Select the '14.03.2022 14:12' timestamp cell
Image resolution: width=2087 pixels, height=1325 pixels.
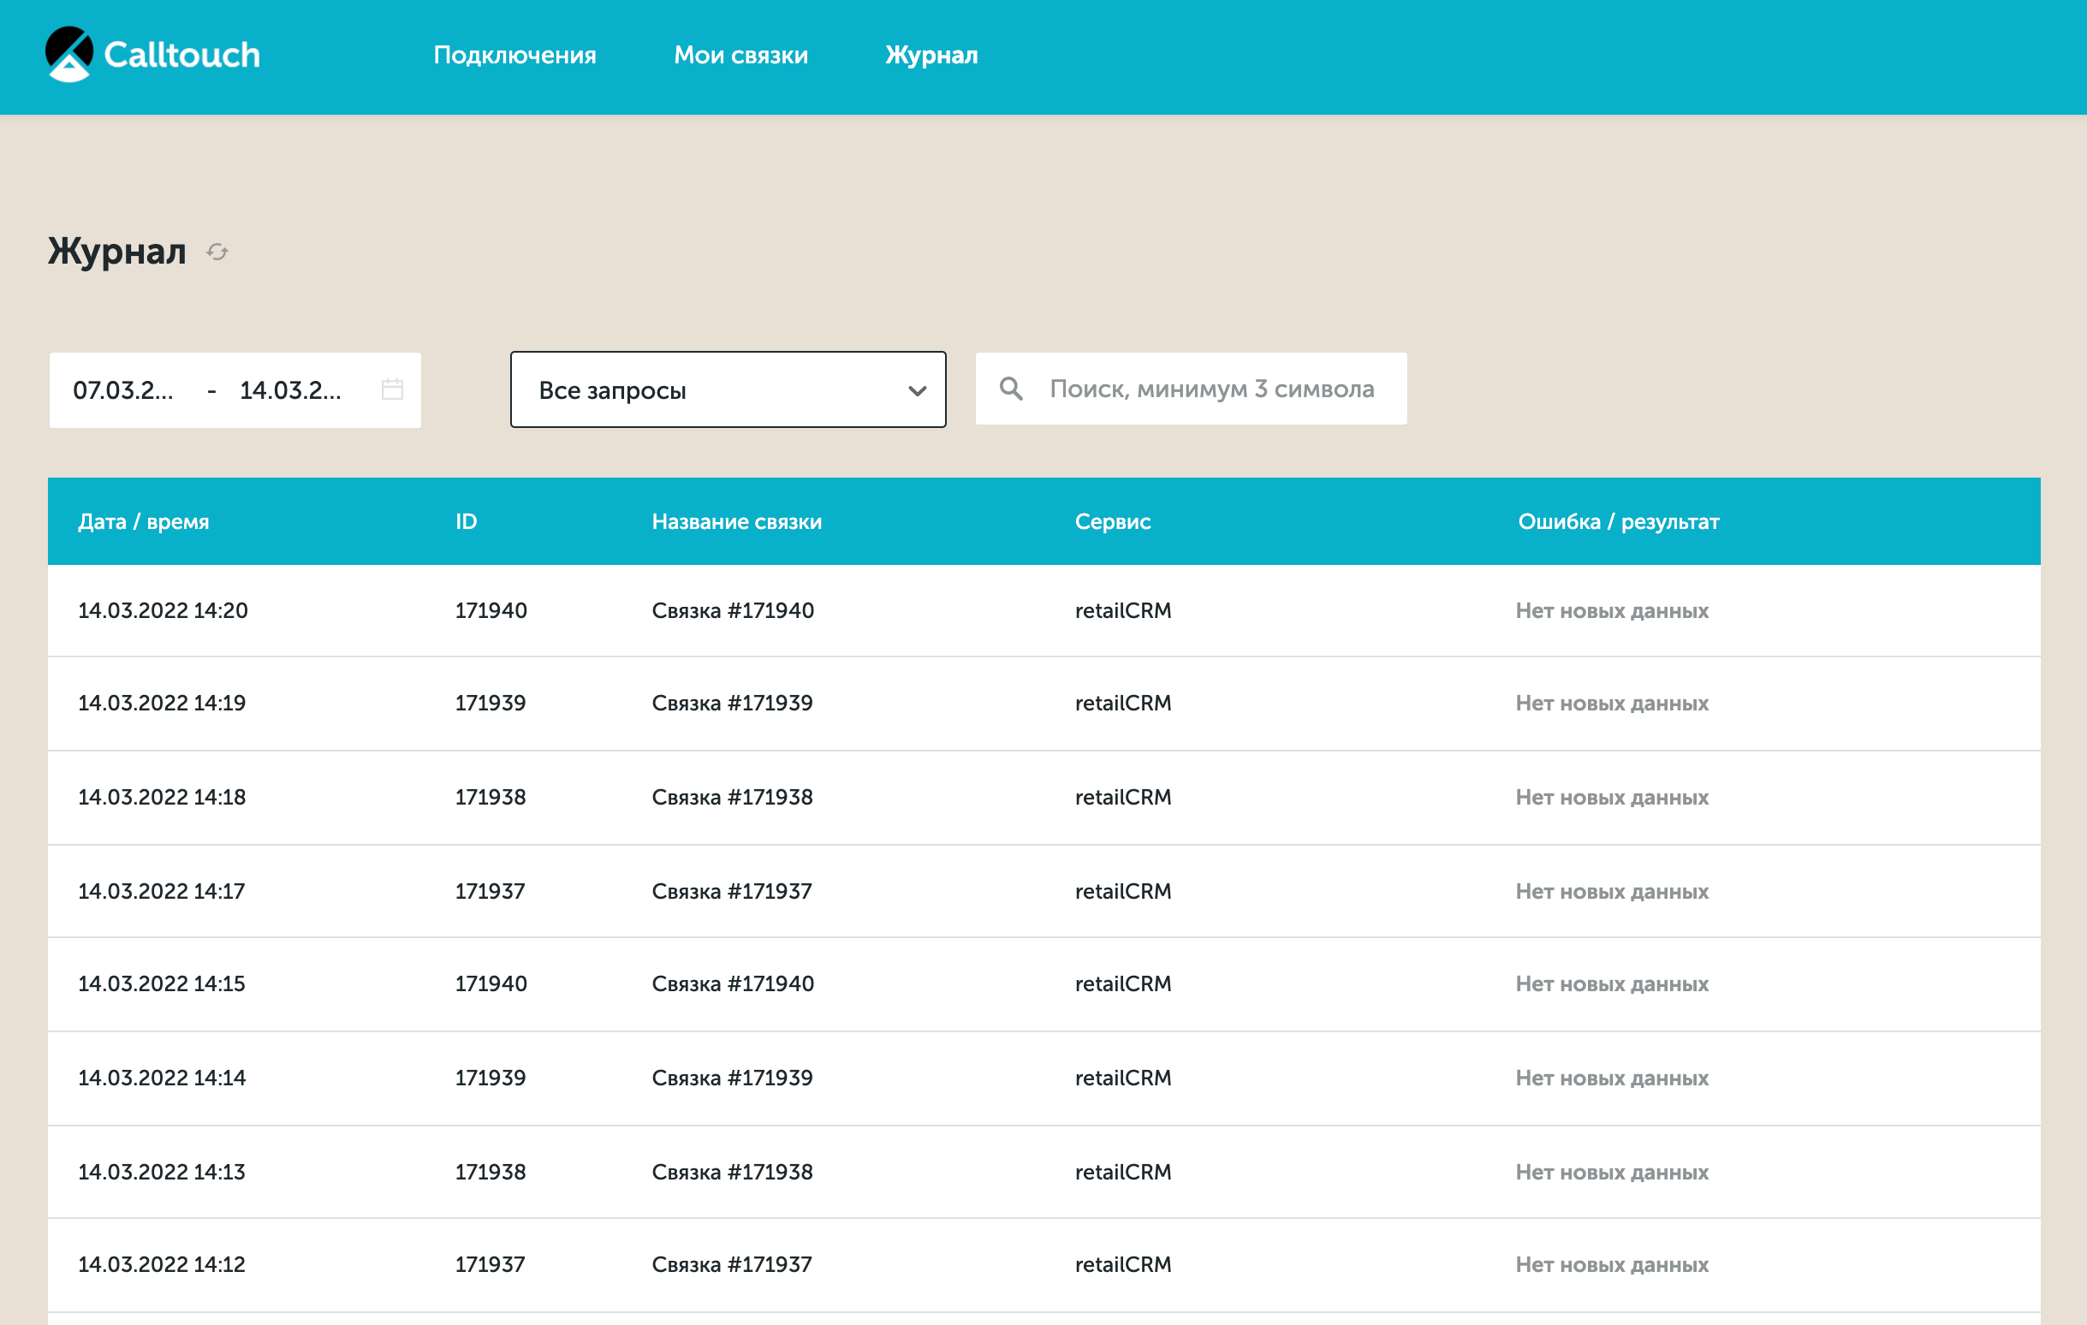point(162,1265)
